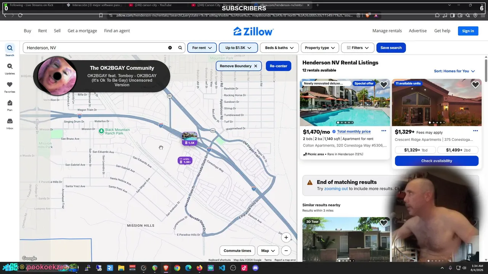Bookmark this page in the address bar

[x=101, y=15]
